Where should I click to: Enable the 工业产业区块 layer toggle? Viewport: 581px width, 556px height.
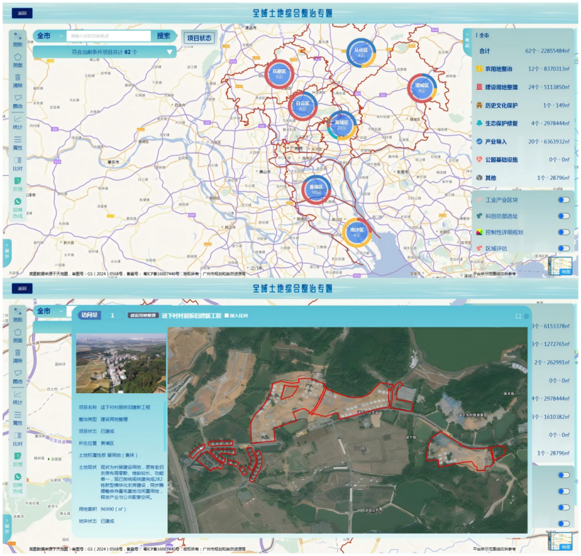coord(563,200)
